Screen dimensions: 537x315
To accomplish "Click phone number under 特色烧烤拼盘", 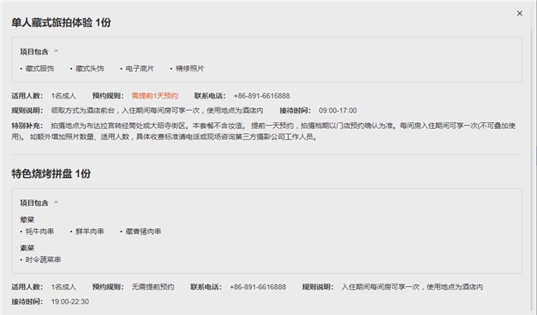I will point(258,287).
